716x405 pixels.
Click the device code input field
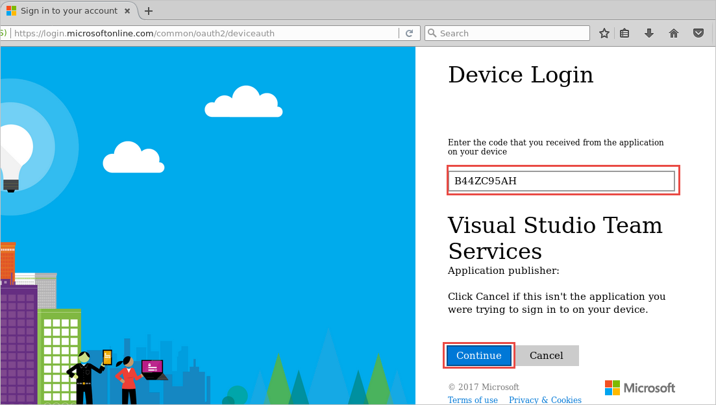tap(562, 180)
